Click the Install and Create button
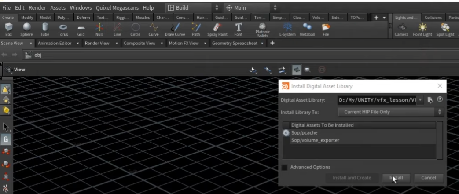459x194 pixels. 352,178
